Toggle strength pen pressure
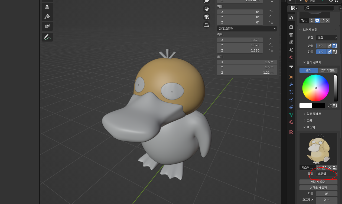This screenshot has width=342, height=204. pos(330,52)
